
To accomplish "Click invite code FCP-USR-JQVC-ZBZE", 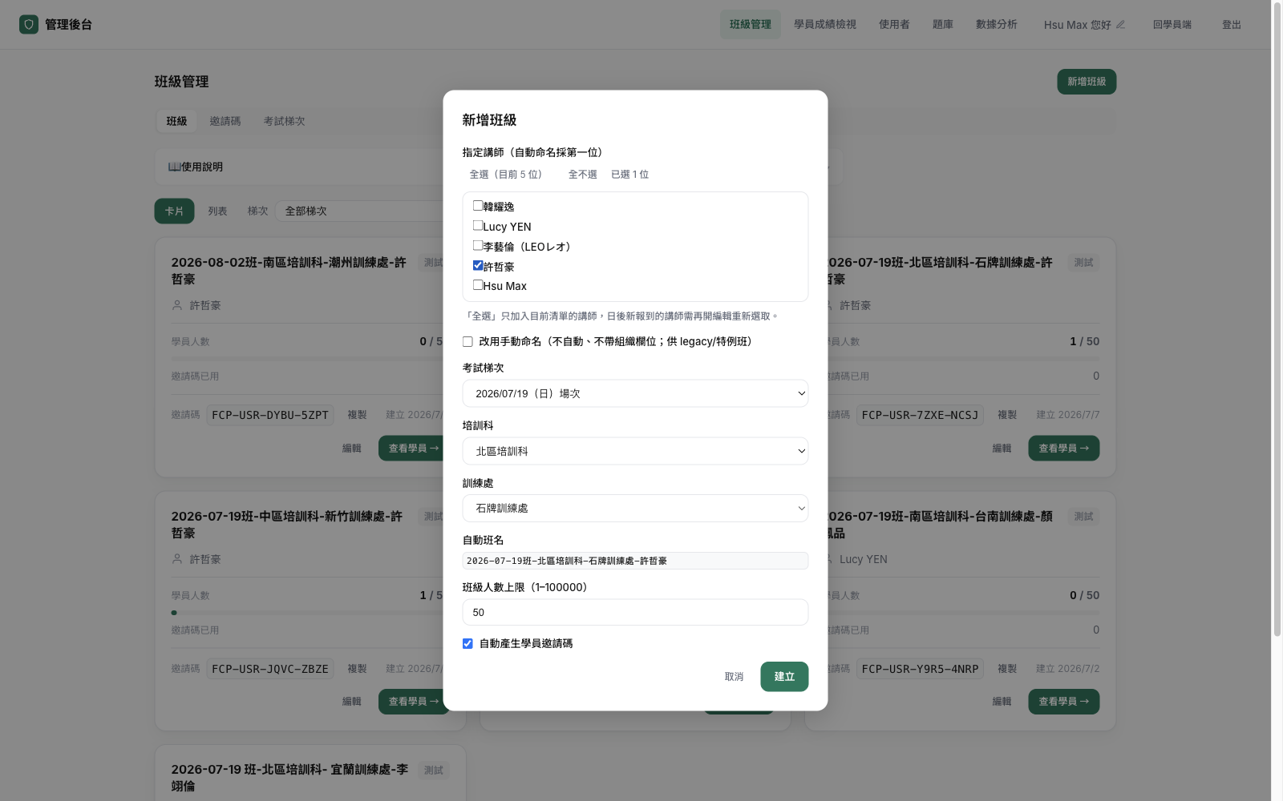I will pos(270,669).
